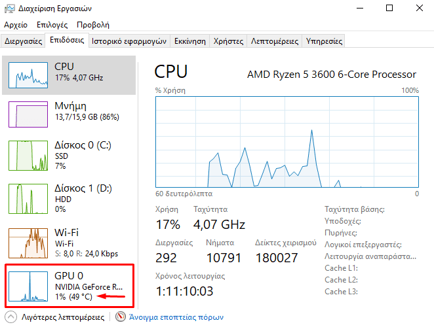Click the large CPU usage graph area

pyautogui.click(x=286, y=141)
